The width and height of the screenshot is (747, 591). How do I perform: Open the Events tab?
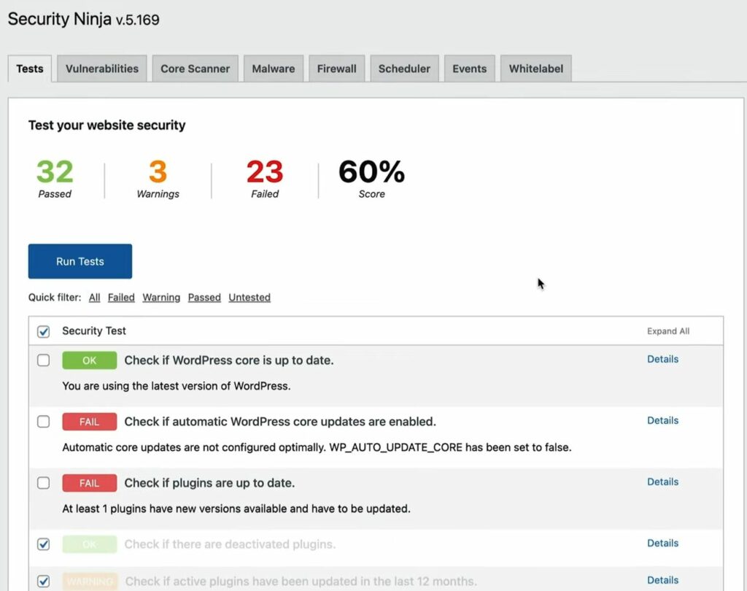(x=470, y=69)
